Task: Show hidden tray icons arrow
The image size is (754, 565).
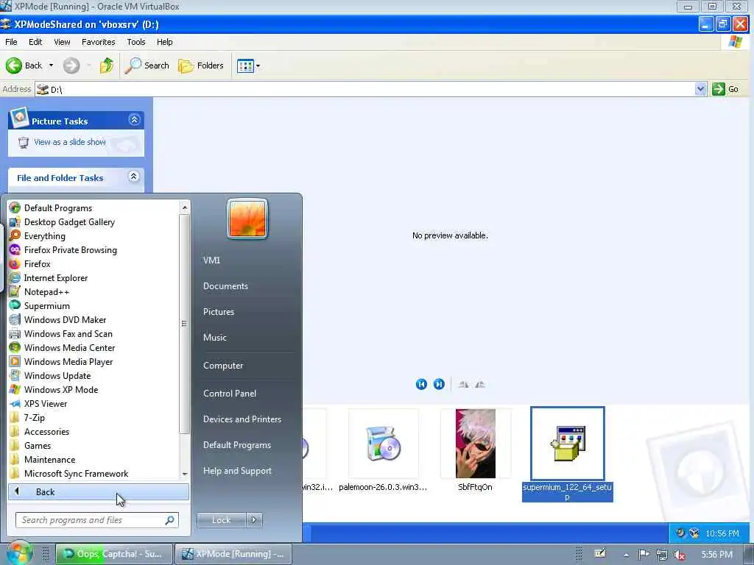Action: pos(626,555)
